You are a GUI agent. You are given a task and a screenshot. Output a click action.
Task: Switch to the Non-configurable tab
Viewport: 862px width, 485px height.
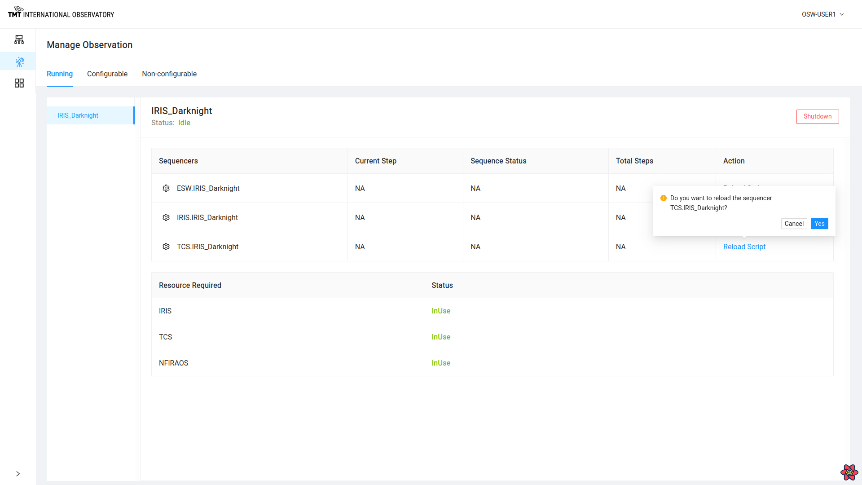[x=169, y=74]
